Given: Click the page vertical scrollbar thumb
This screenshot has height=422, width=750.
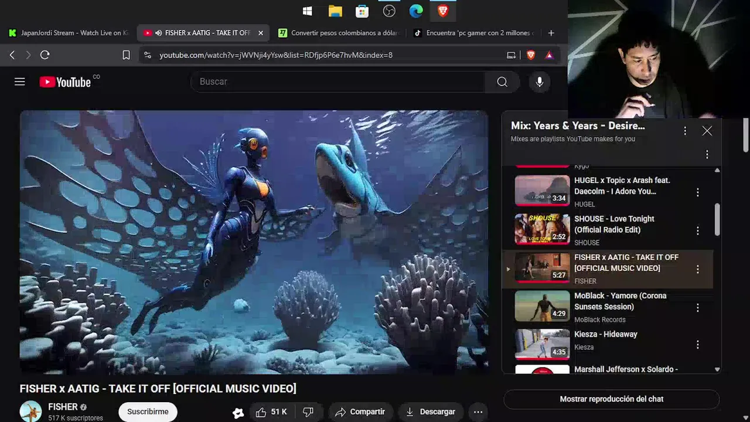Looking at the screenshot, I should [x=745, y=134].
